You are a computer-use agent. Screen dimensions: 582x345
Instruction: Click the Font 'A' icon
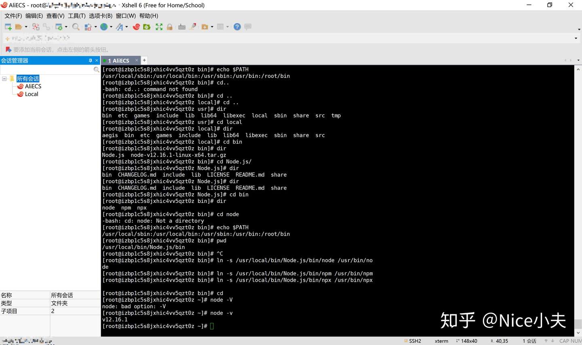119,27
